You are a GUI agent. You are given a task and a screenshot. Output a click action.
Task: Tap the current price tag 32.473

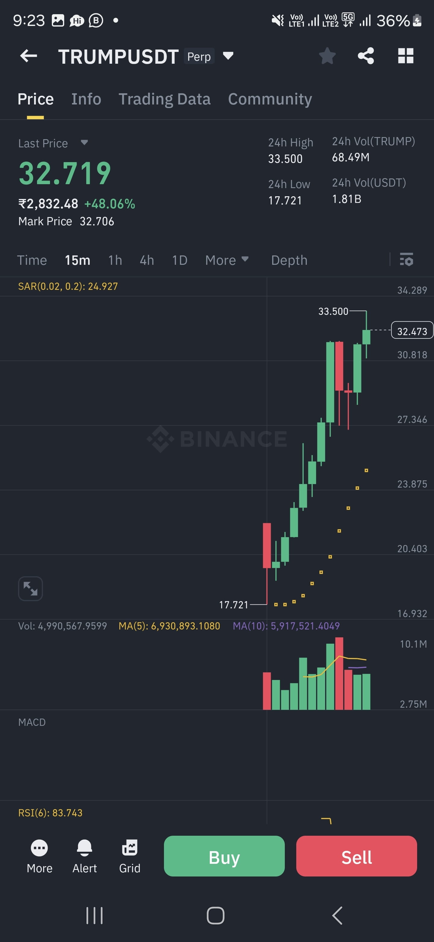(x=412, y=331)
